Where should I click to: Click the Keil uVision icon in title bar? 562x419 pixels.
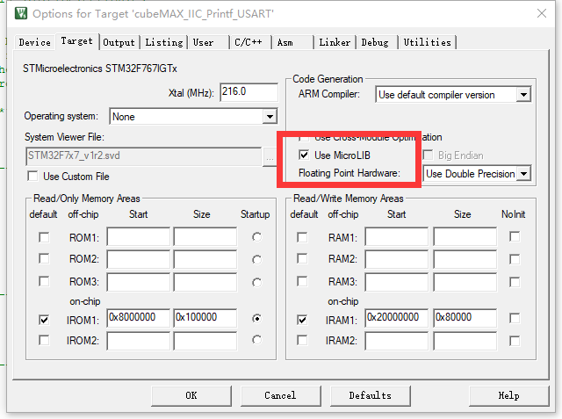point(21,14)
